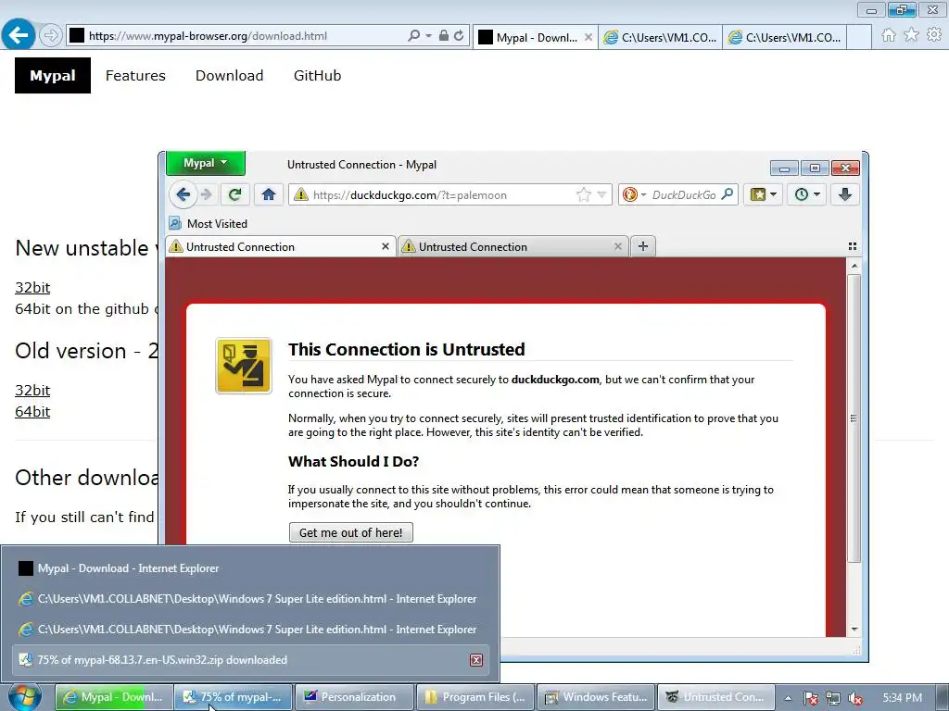This screenshot has height=711, width=949.
Task: Close second Untrusted Connection tab
Action: click(x=618, y=246)
